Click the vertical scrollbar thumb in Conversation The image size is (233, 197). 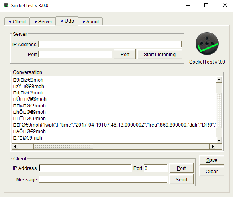coord(219,110)
